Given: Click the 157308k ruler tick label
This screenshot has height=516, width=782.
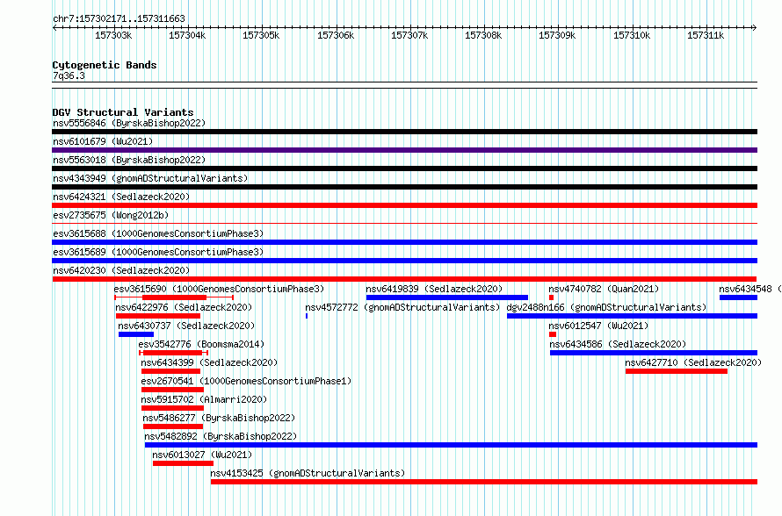Looking at the screenshot, I should (483, 35).
